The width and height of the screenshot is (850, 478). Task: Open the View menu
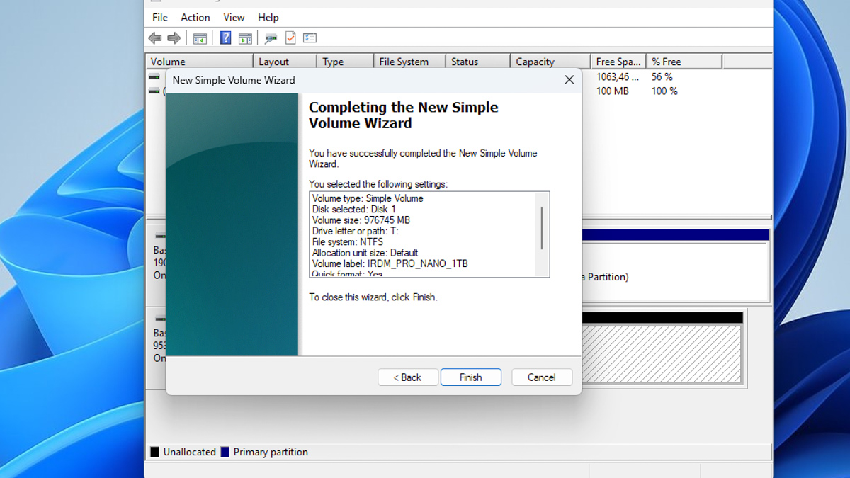[x=234, y=17]
